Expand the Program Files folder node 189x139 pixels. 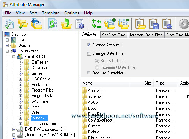pos(20,90)
